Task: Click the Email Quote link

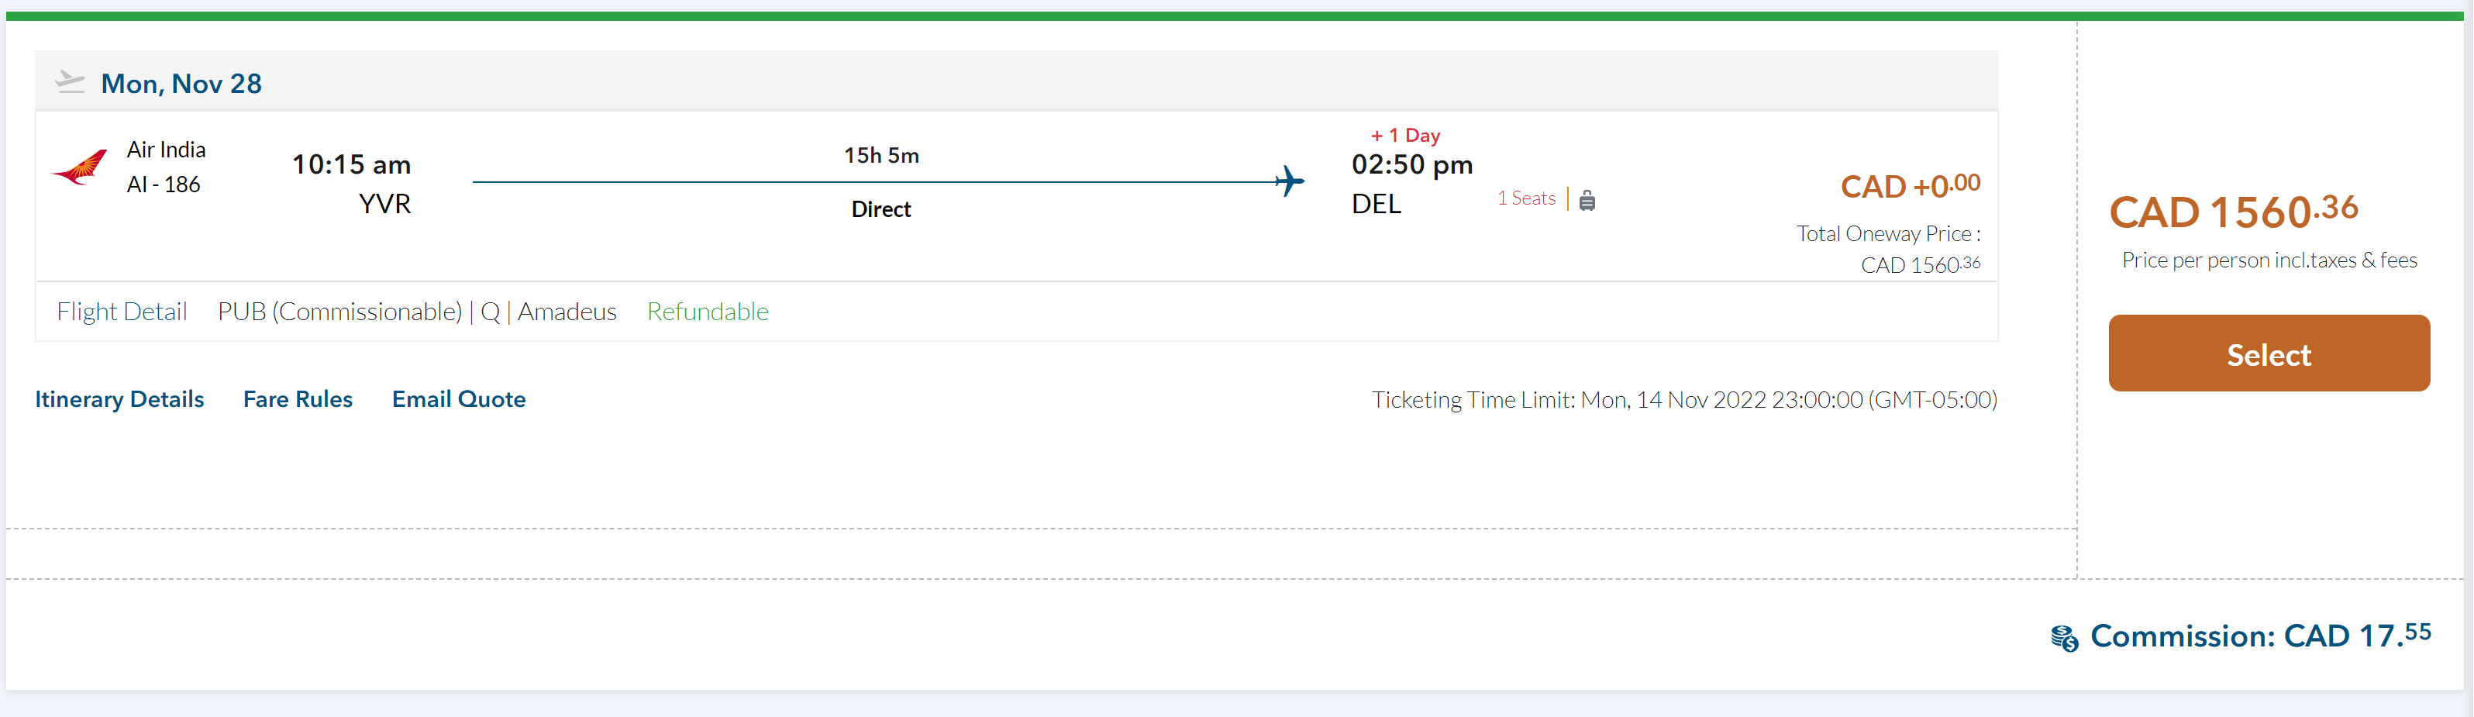Action: [458, 399]
